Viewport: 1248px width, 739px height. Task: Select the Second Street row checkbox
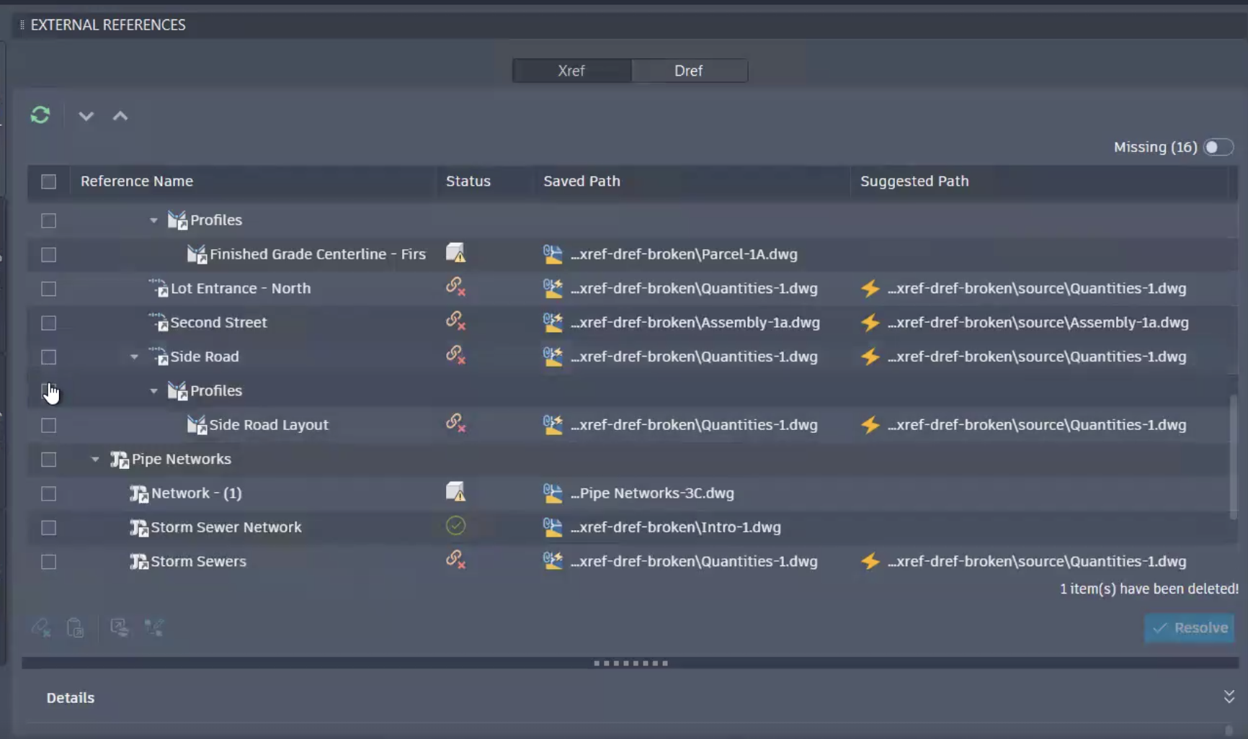tap(48, 323)
